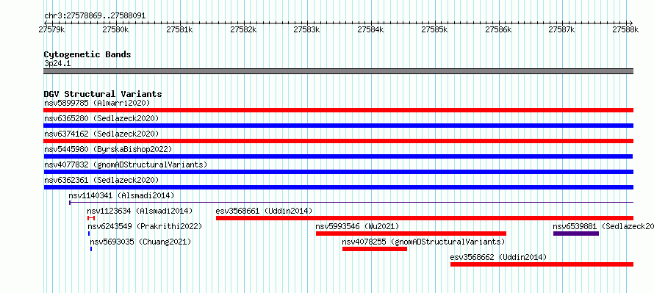
Task: Click the 27583k ruler position
Action: [x=307, y=29]
